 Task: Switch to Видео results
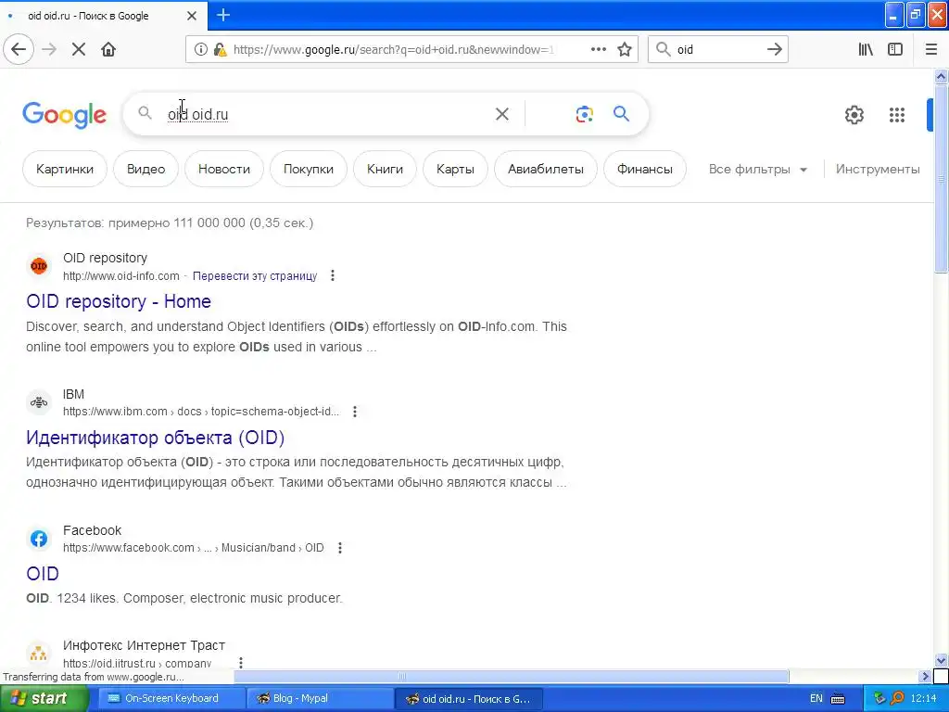point(146,169)
